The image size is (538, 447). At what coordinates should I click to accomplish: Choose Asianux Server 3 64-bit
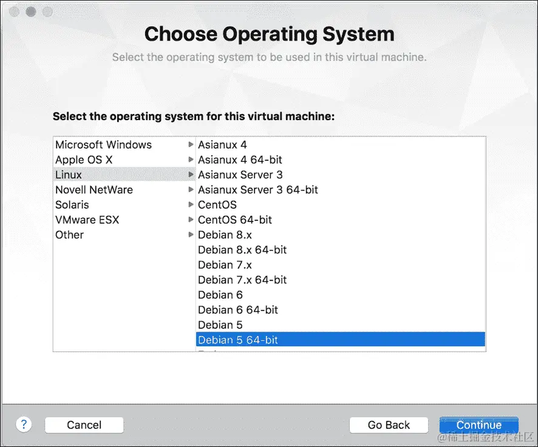341,190
